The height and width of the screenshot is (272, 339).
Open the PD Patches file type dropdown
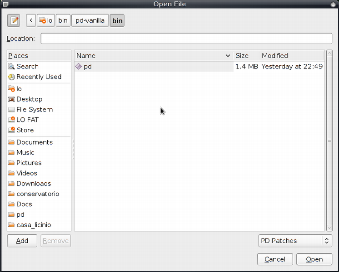(295, 241)
